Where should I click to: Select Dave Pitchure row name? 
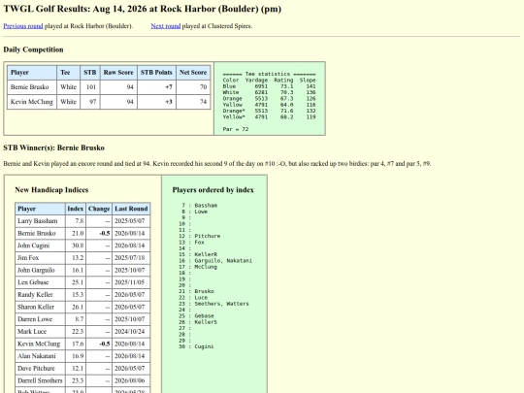[37, 369]
